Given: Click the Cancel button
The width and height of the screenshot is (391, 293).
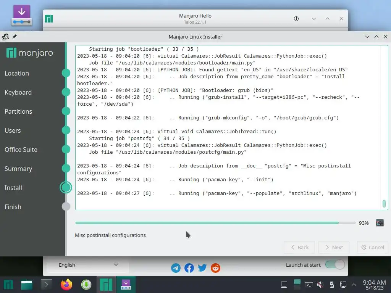Looking at the screenshot, I should click(373, 247).
